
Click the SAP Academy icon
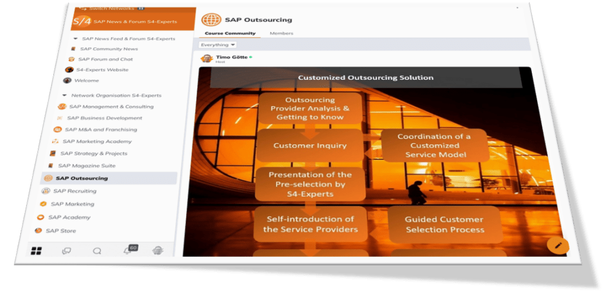pyautogui.click(x=40, y=217)
